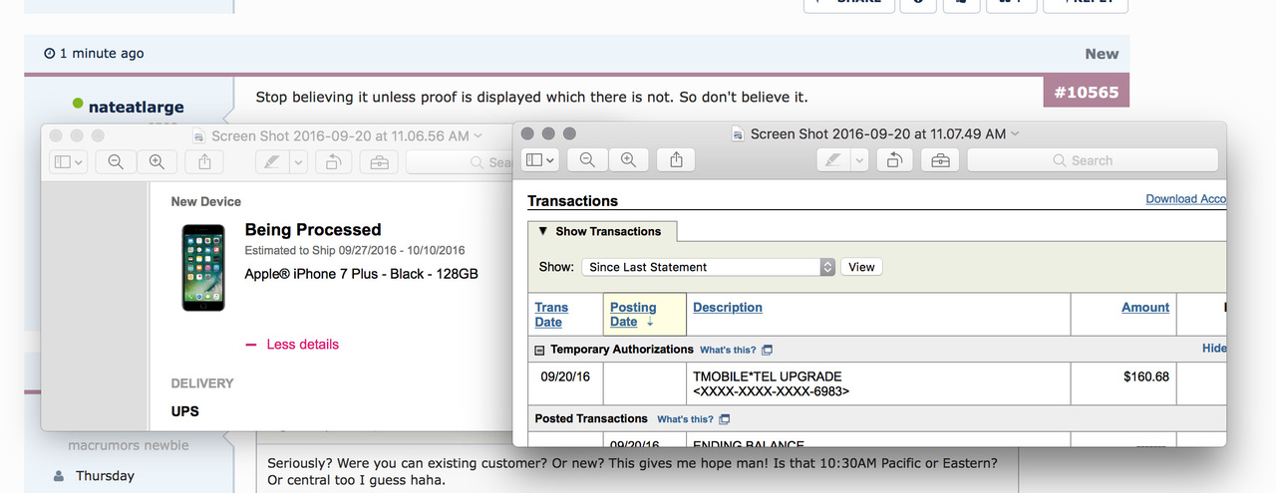
Task: Zoom in on the 11.07.49 AM Preview window
Action: tap(628, 160)
